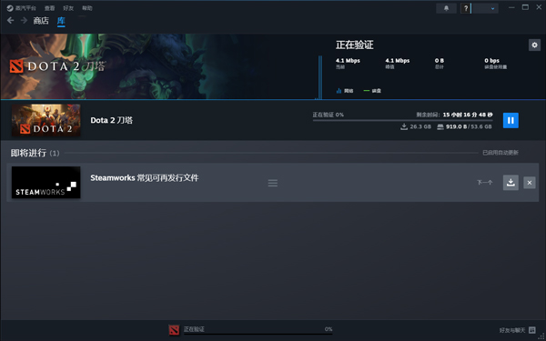Open the 帮助 menu
546x341 pixels.
coord(87,8)
